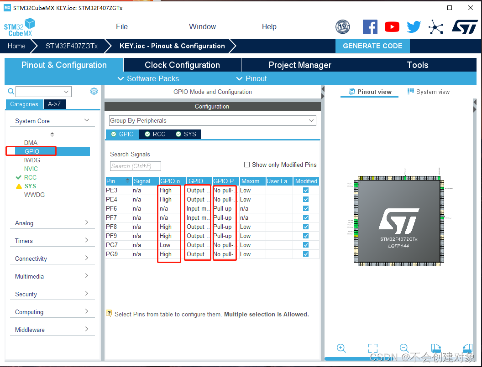Viewport: 482px width, 367px height.
Task: Select DMA in System Core list
Action: 31,143
